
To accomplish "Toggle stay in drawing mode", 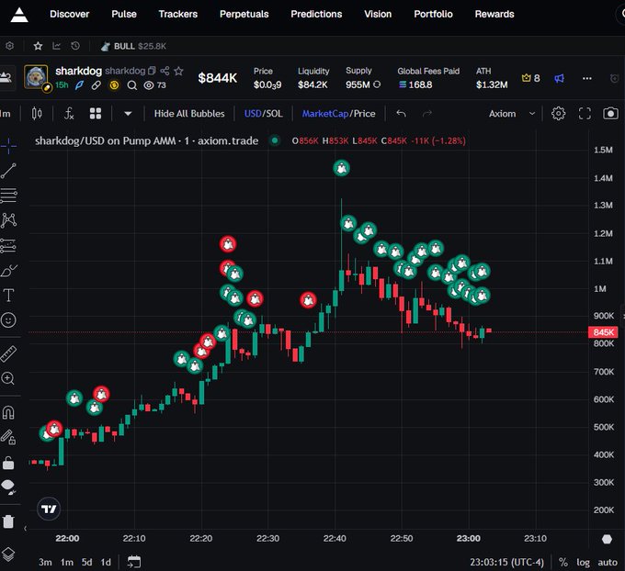I will pyautogui.click(x=8, y=437).
